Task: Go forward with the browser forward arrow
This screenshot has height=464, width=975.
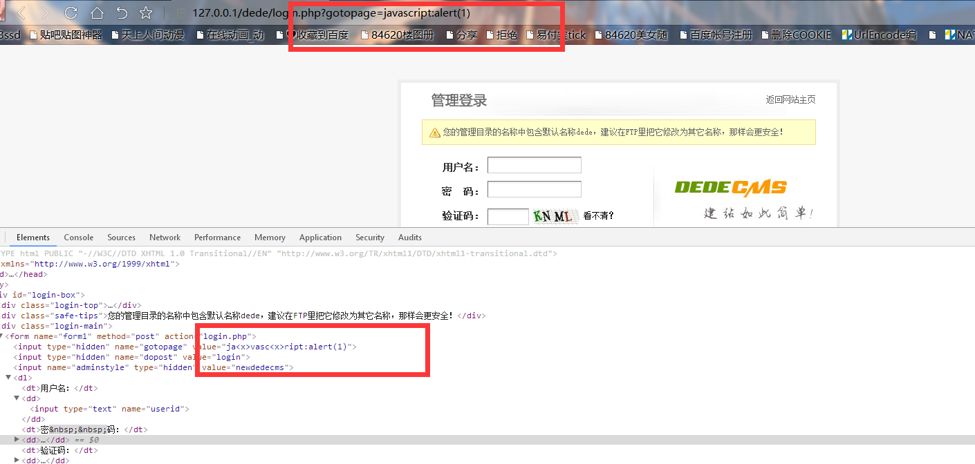Action: click(x=46, y=12)
